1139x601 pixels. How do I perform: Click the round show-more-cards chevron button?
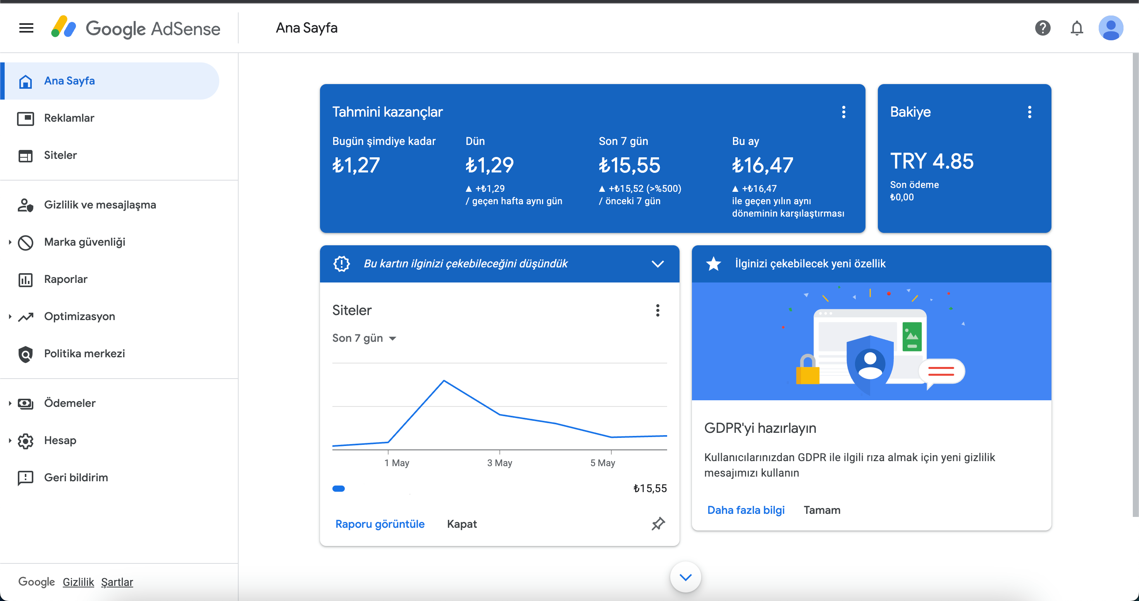tap(685, 577)
